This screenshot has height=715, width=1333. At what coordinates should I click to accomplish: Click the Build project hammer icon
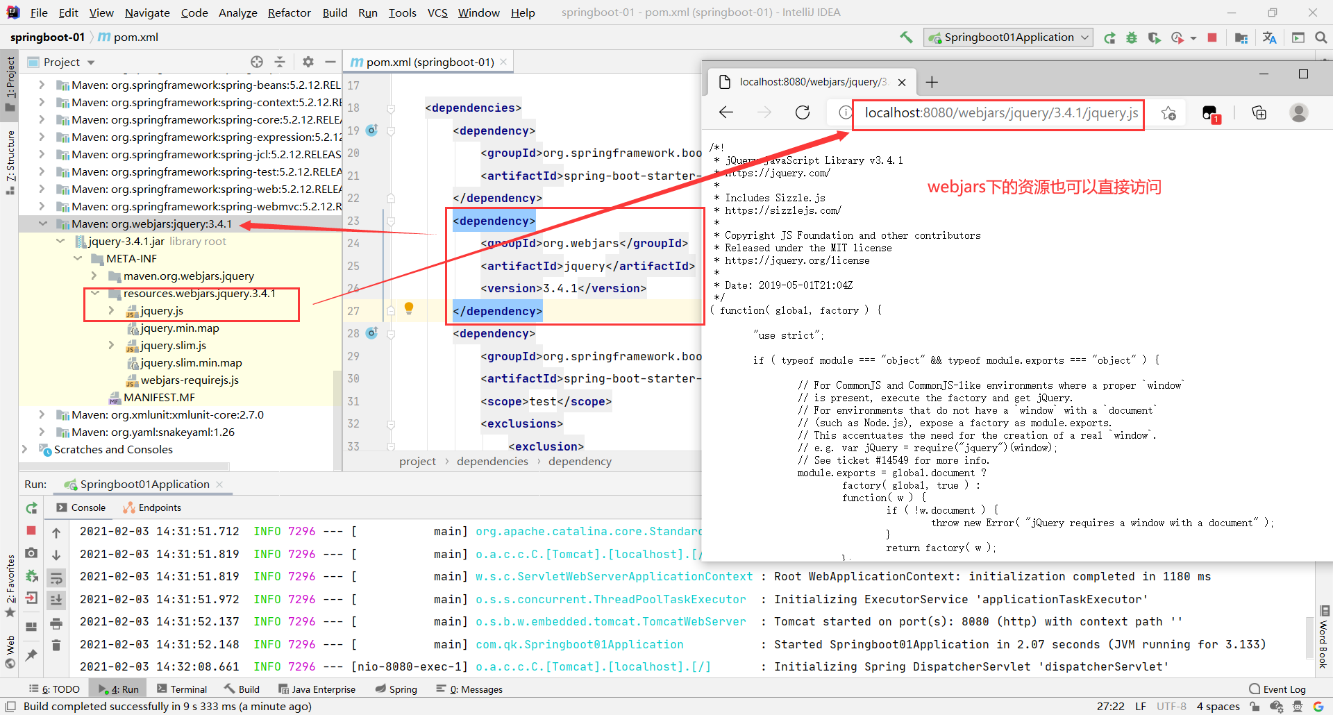906,37
